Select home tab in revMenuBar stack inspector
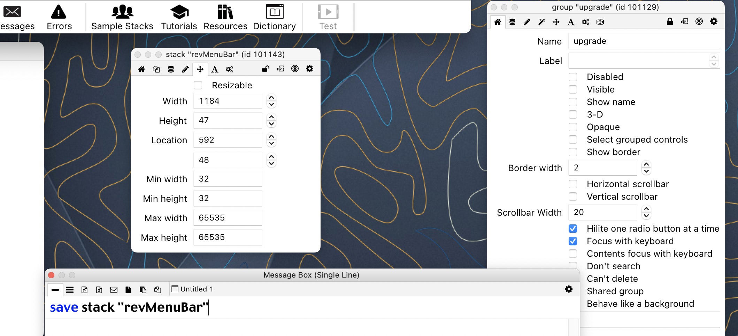Viewport: 738px width, 336px height. [141, 69]
